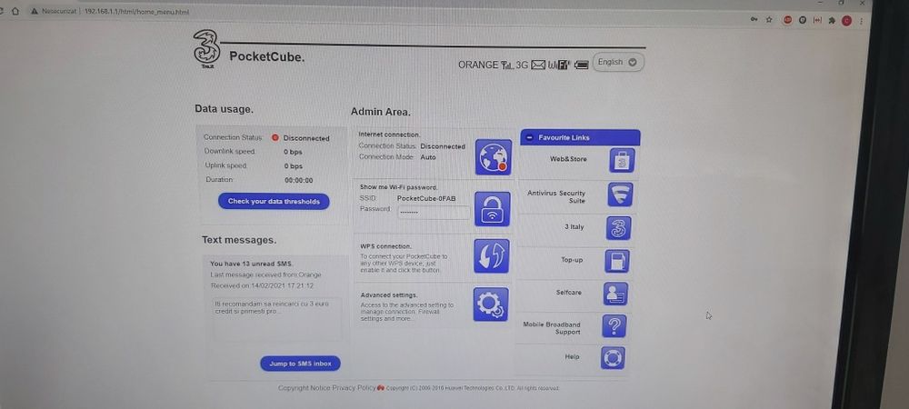The image size is (909, 409).
Task: Open Mobile Broadband Support link text
Action: click(552, 328)
